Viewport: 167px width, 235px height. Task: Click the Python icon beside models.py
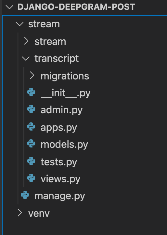[31, 144]
